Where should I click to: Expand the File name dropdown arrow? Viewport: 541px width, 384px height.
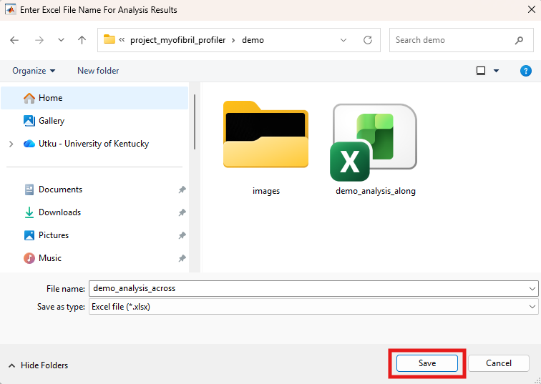[532, 288]
